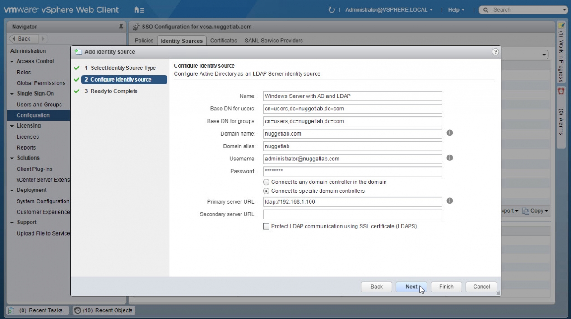571x319 pixels.
Task: Click the refresh icon in top bar
Action: (332, 9)
